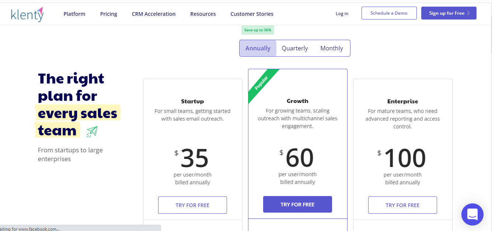Click the Enterprise plan title
Viewport: 492px width, 231px height.
tap(403, 101)
